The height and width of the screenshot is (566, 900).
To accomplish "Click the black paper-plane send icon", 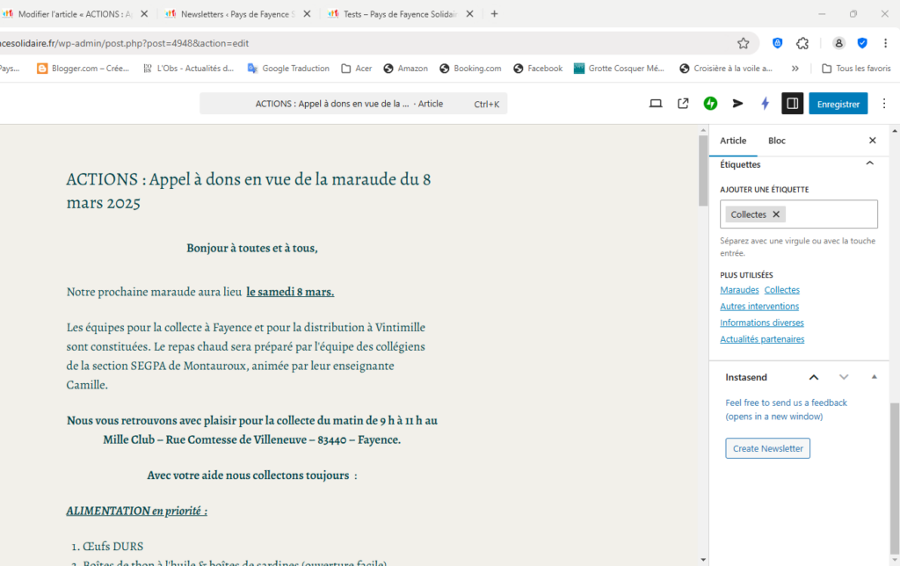I will click(737, 104).
